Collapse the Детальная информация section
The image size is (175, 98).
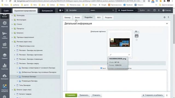pos(167,24)
